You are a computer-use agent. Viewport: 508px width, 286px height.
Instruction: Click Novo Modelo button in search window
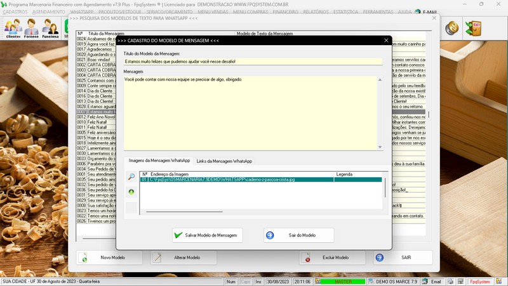coord(109,257)
